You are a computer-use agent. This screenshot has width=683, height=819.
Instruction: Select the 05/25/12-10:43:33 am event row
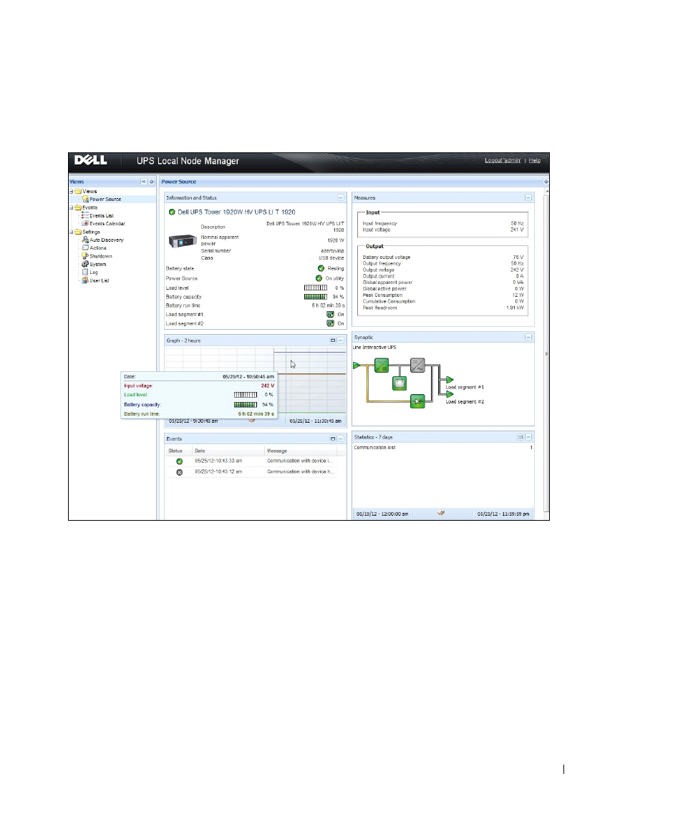click(251, 461)
